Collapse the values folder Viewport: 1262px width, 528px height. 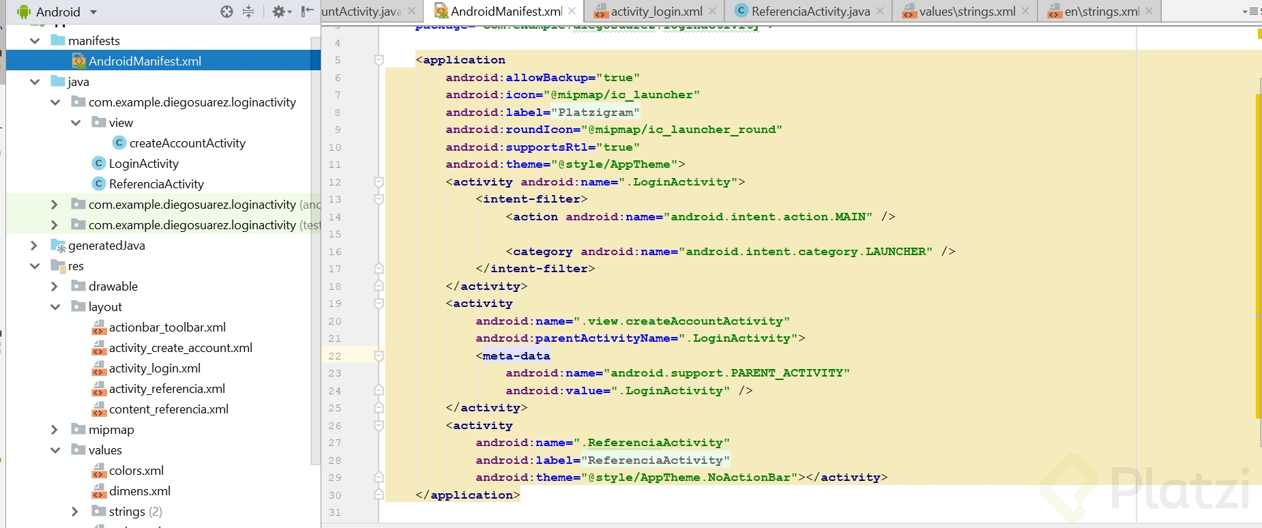pos(55,450)
